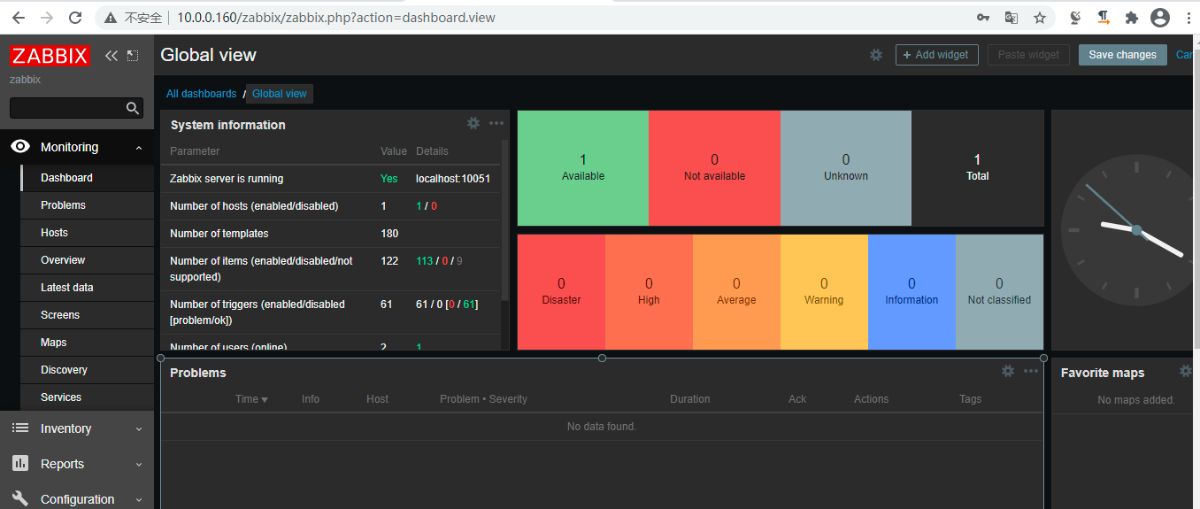1200x509 pixels.
Task: Click the search magnifier icon
Action: pos(133,108)
